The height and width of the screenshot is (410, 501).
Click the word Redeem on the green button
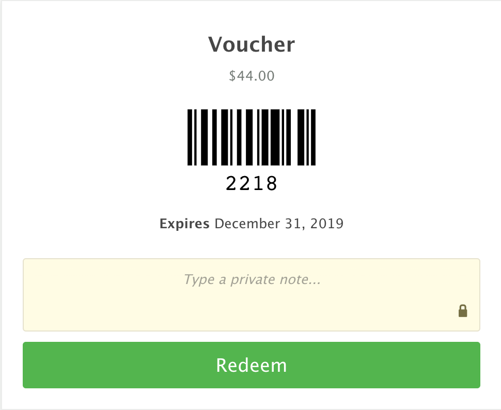click(252, 365)
